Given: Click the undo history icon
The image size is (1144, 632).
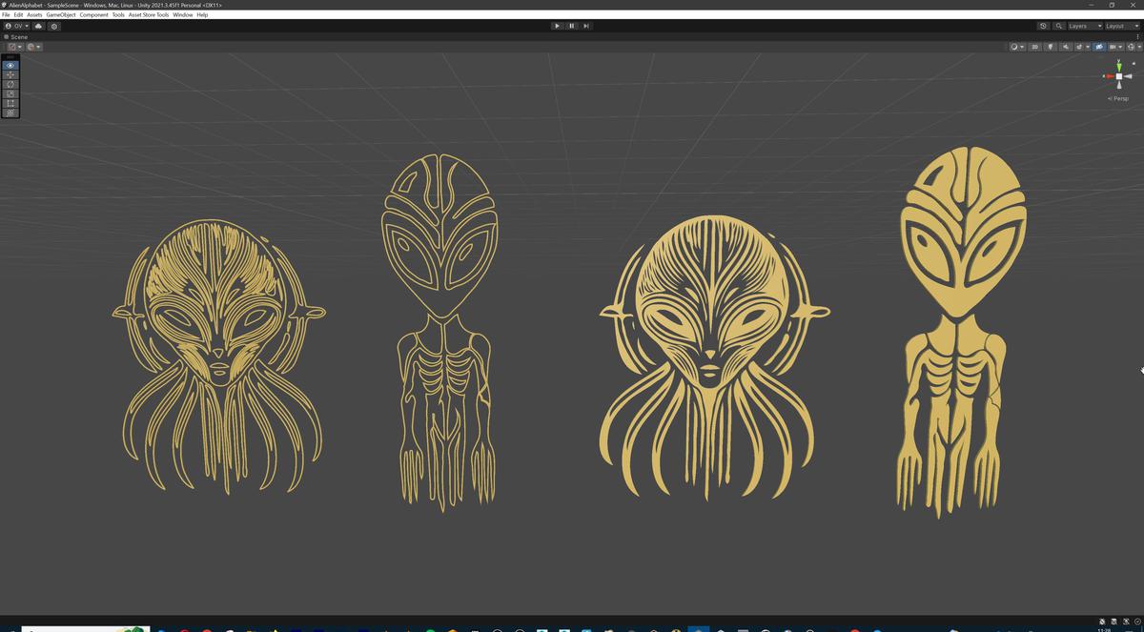Looking at the screenshot, I should (1043, 26).
